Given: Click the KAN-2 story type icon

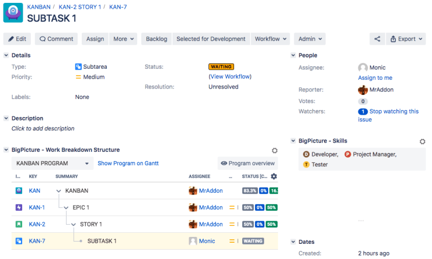Looking at the screenshot, I should 19,224.
